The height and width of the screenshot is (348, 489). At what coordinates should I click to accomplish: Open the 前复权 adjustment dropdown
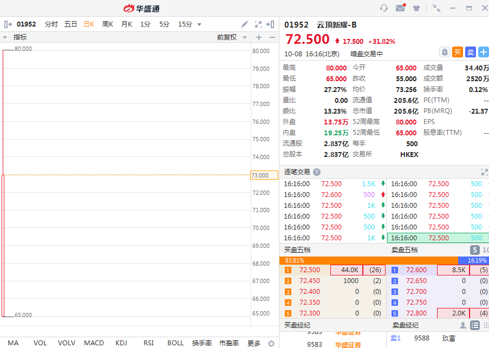click(244, 37)
